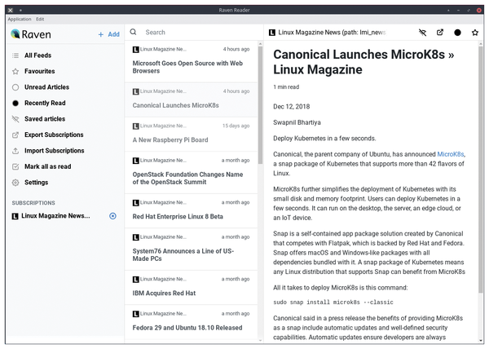Click Linux Magazine icon in article header
This screenshot has height=349, width=489.
tap(272, 33)
